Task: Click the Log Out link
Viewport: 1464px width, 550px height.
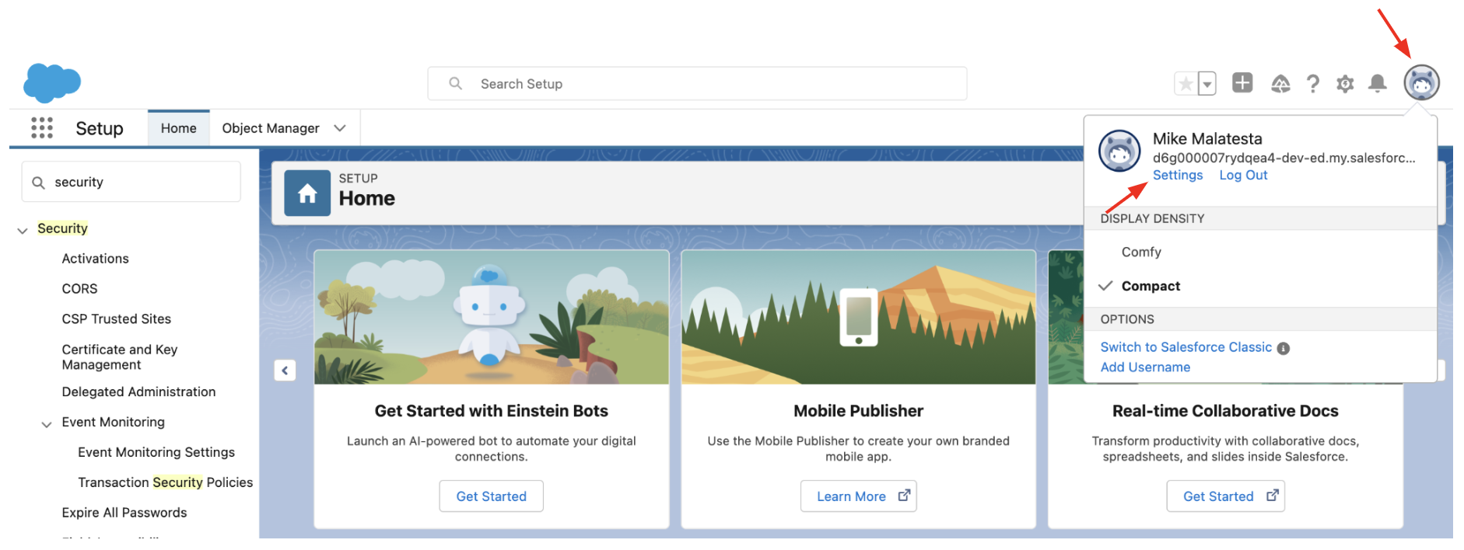Action: (x=1243, y=176)
